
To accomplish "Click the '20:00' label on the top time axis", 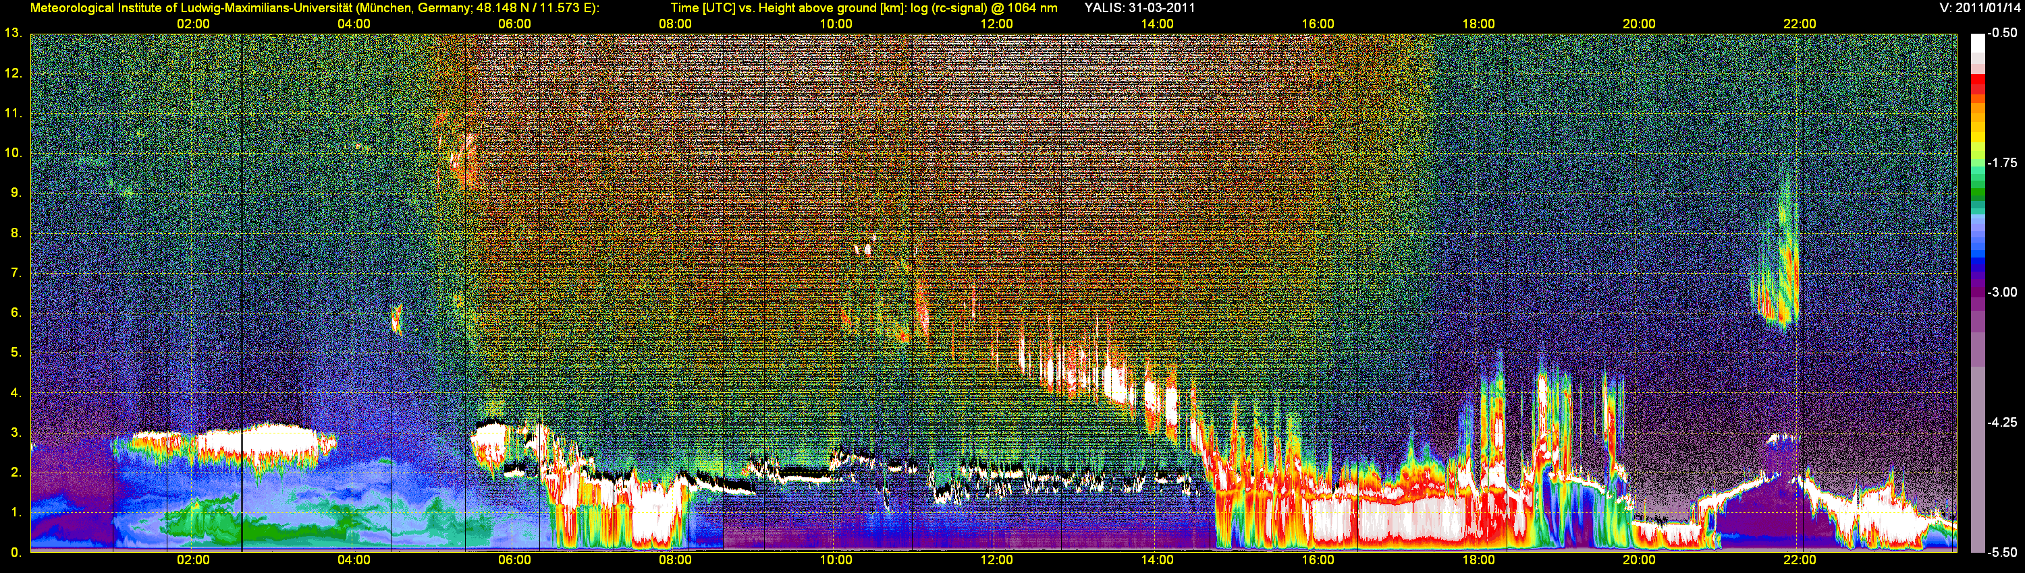I will point(1639,24).
